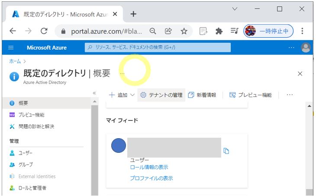Click the sidebar scrollbar up arrow
The image size is (316, 196).
click(x=94, y=101)
